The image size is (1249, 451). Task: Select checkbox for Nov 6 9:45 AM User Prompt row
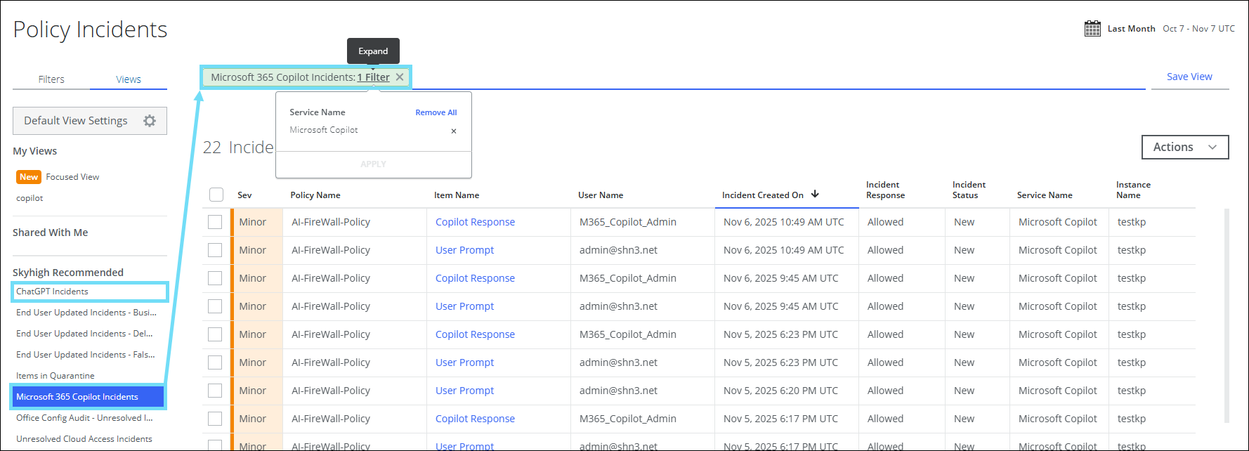tap(215, 306)
